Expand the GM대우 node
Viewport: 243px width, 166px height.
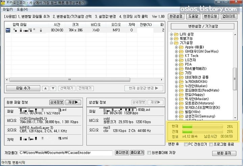pos(177,51)
